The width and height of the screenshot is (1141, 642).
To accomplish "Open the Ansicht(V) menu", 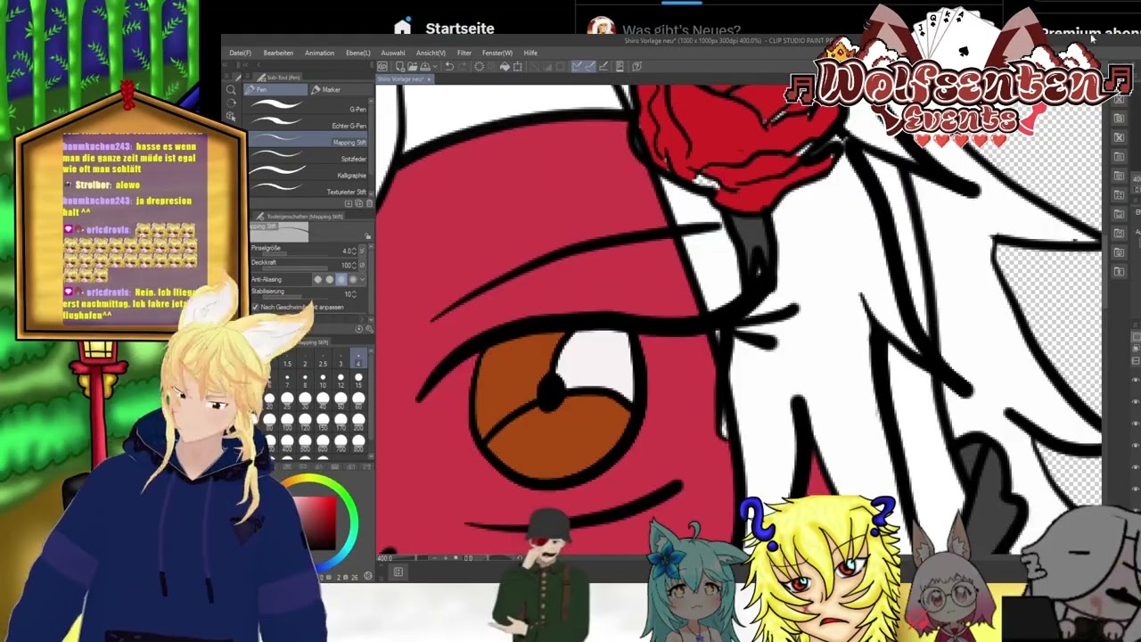I will point(431,53).
